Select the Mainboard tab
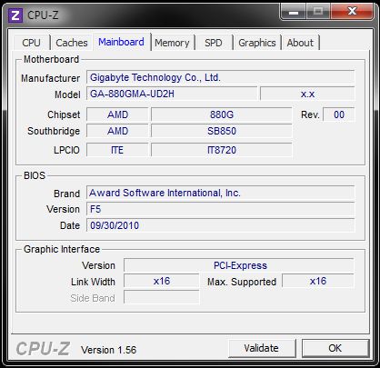 pos(121,42)
